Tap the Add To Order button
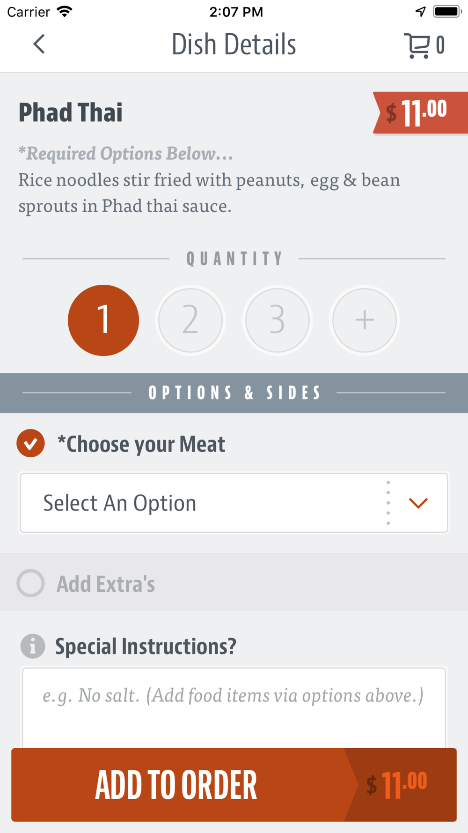The image size is (468, 833). pyautogui.click(x=234, y=785)
